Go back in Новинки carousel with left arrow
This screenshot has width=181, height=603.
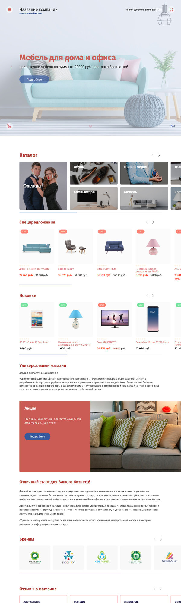[147, 295]
